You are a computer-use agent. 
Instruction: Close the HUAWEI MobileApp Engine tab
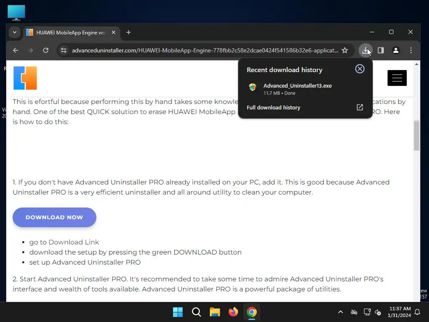(x=114, y=33)
